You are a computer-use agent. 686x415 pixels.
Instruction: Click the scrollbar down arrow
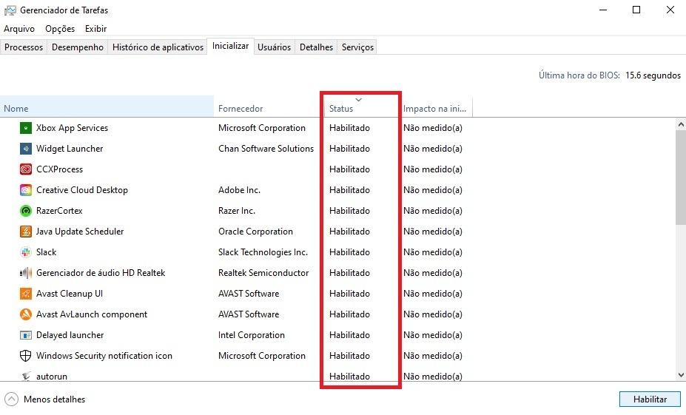681,375
